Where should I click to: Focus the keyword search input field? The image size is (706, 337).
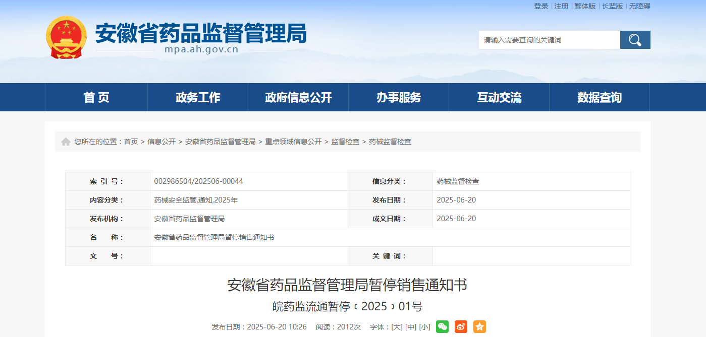coord(549,40)
